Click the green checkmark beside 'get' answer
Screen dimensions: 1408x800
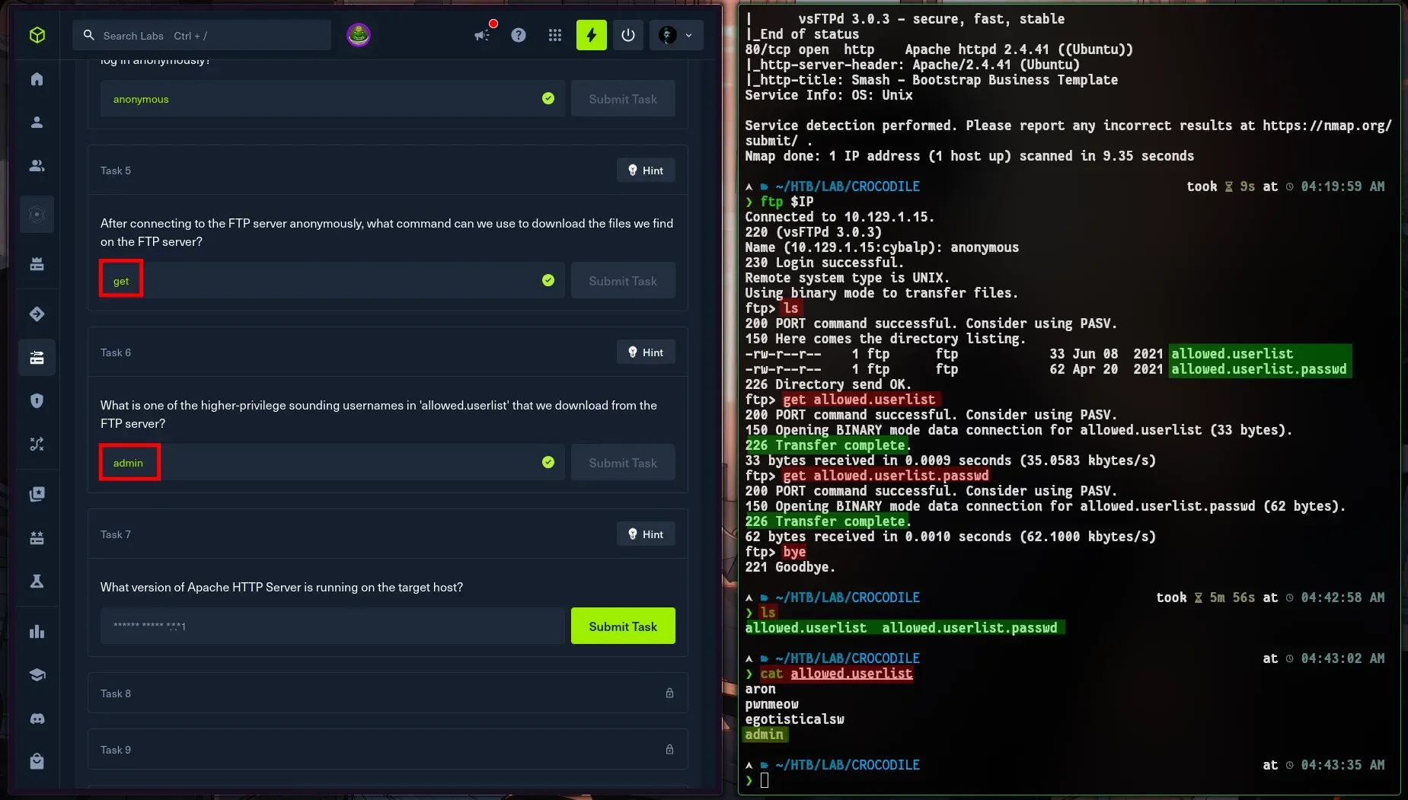point(548,281)
